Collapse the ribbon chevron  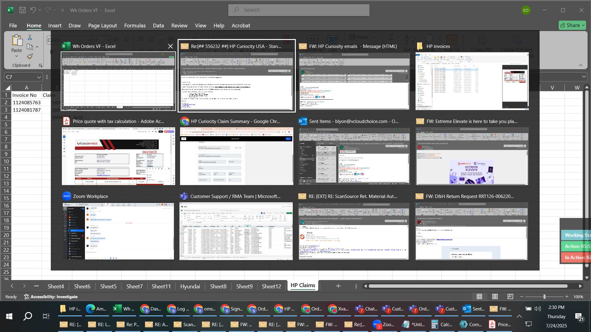coord(581,65)
